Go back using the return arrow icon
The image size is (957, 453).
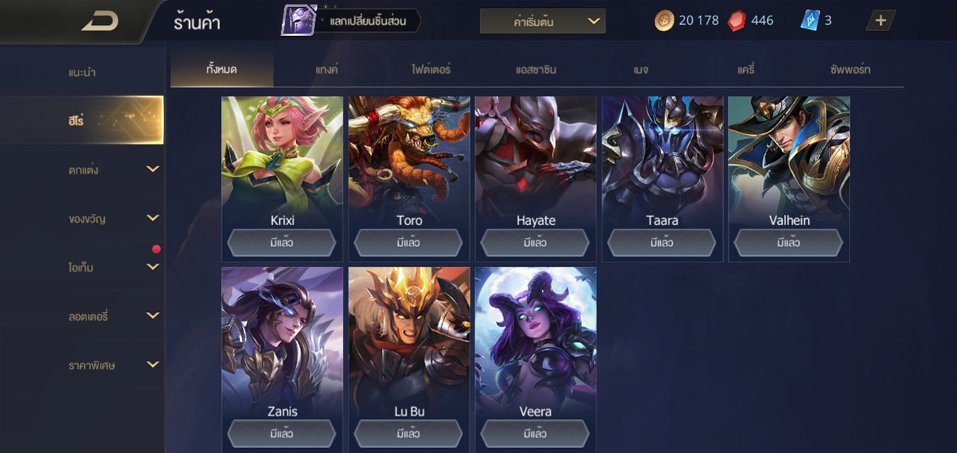[100, 21]
